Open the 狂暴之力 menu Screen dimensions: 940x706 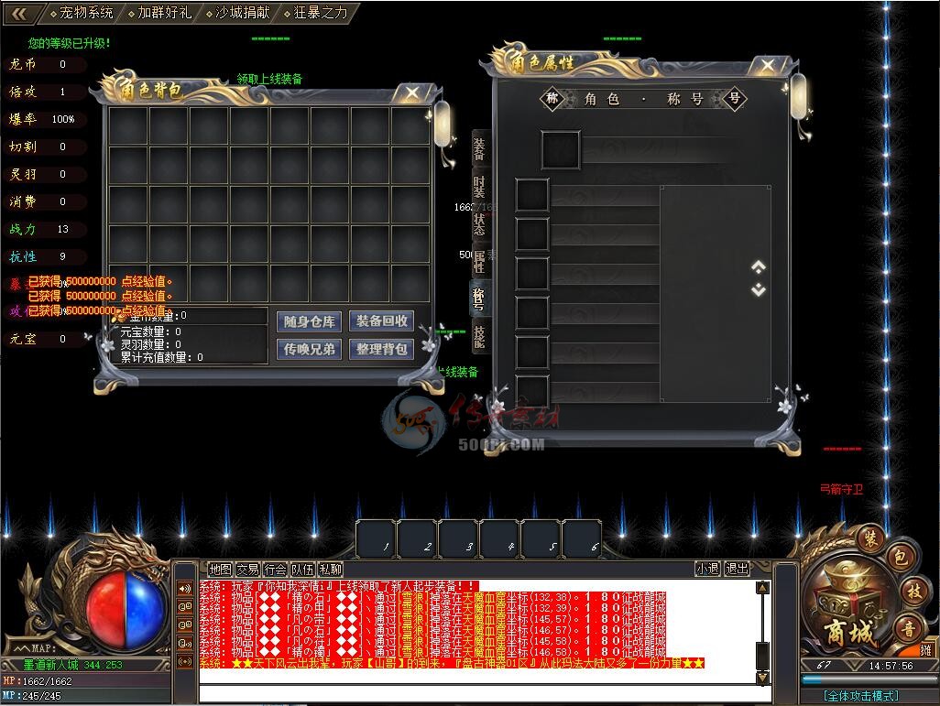click(316, 13)
